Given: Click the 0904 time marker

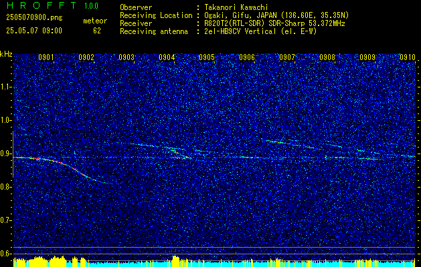Looking at the screenshot, I should pyautogui.click(x=167, y=57).
